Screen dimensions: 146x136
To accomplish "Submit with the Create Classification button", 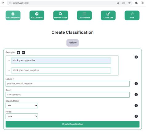I will pos(72,124).
